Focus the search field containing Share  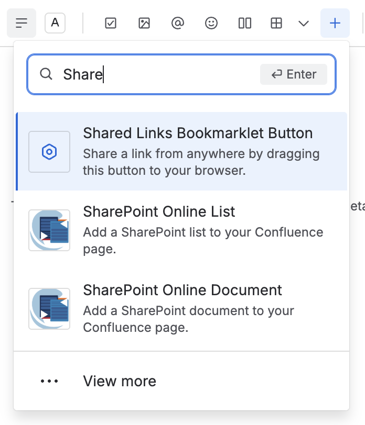click(181, 74)
